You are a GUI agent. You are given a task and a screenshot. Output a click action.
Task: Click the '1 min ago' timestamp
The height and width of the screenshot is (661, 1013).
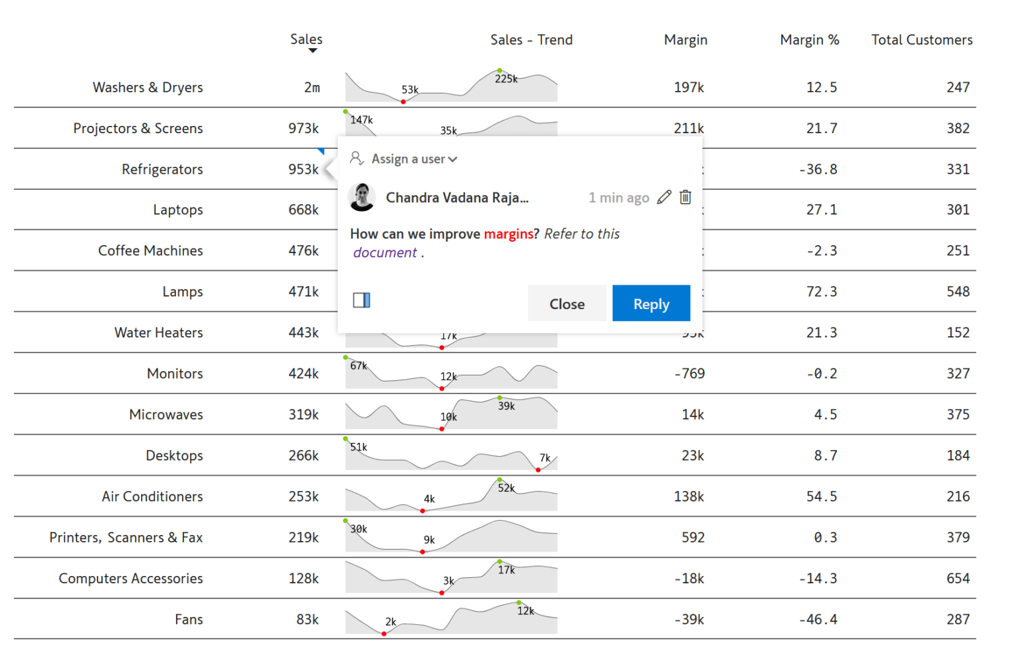point(618,197)
